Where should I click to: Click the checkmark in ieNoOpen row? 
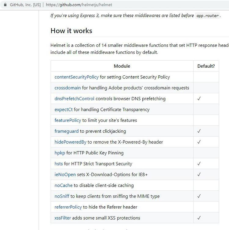click(x=199, y=175)
